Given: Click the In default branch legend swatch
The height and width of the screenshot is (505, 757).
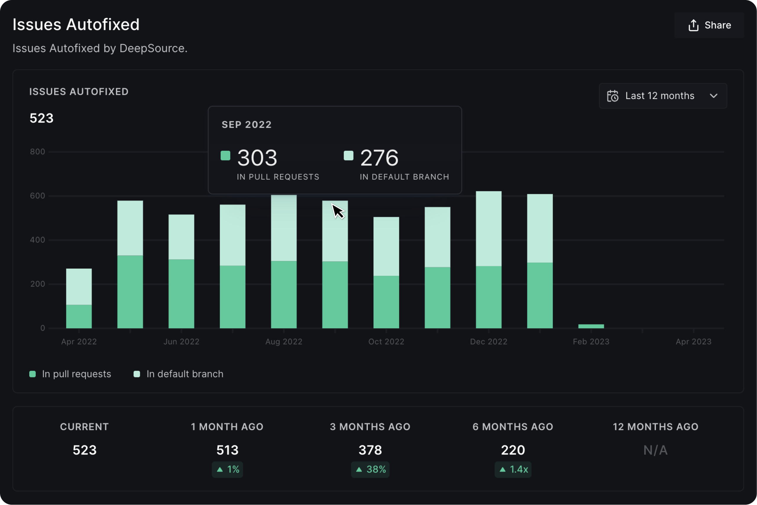Looking at the screenshot, I should pyautogui.click(x=137, y=374).
